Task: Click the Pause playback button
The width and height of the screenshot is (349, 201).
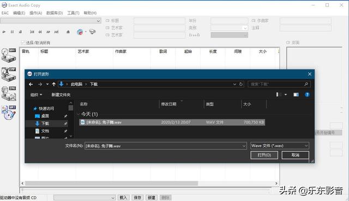Action: pyautogui.click(x=12, y=32)
